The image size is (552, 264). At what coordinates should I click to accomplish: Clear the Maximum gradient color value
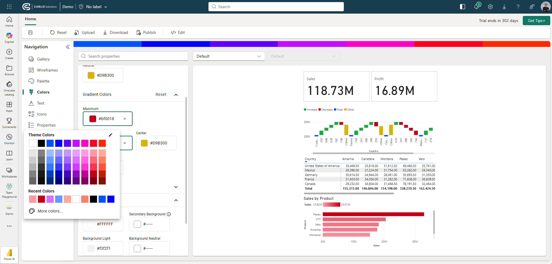[125, 119]
